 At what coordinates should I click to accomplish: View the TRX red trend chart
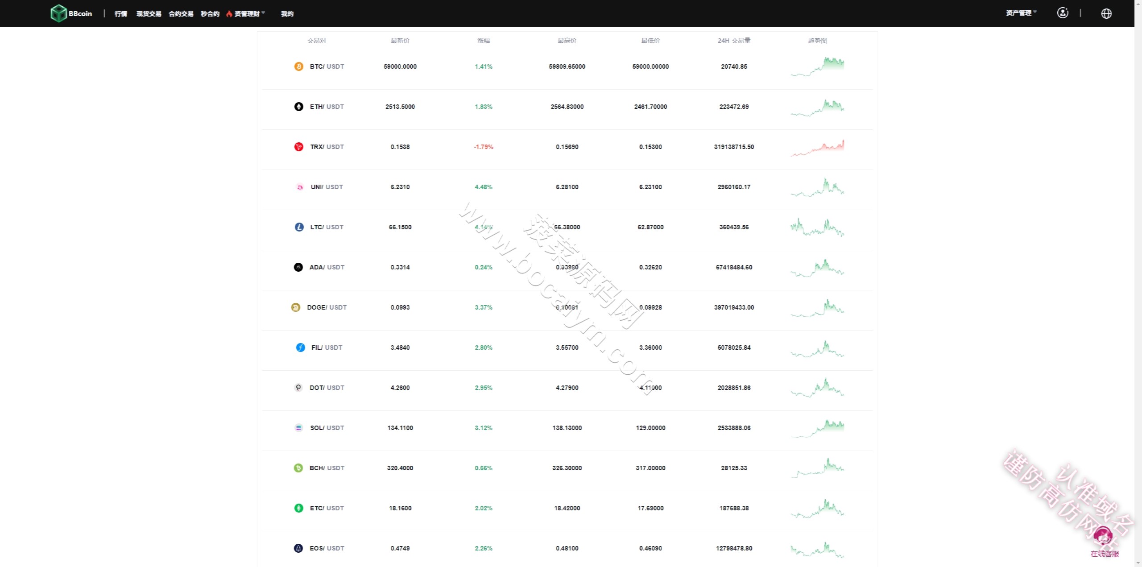[x=817, y=148]
